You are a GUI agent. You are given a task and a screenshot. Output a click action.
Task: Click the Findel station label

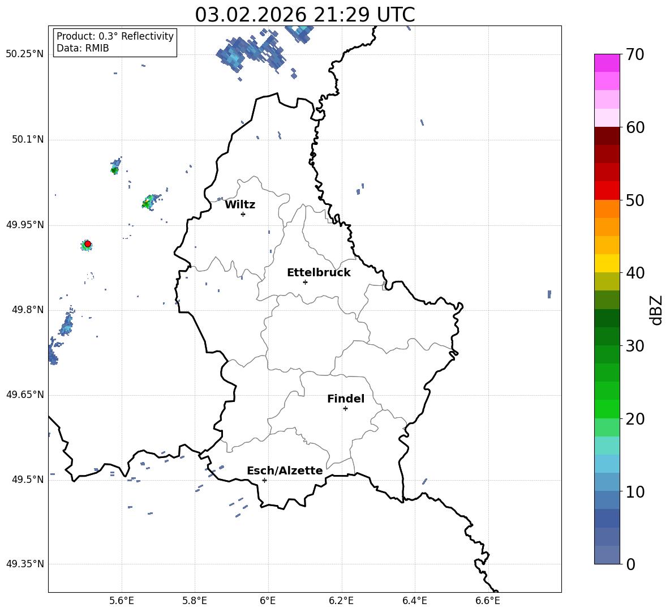point(346,399)
